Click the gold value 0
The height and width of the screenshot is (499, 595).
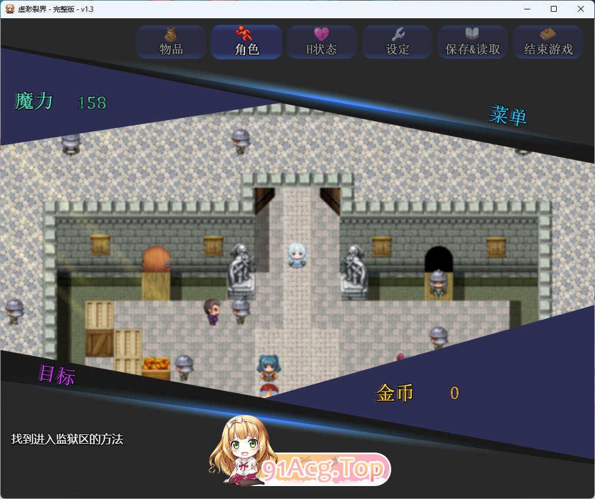(454, 393)
